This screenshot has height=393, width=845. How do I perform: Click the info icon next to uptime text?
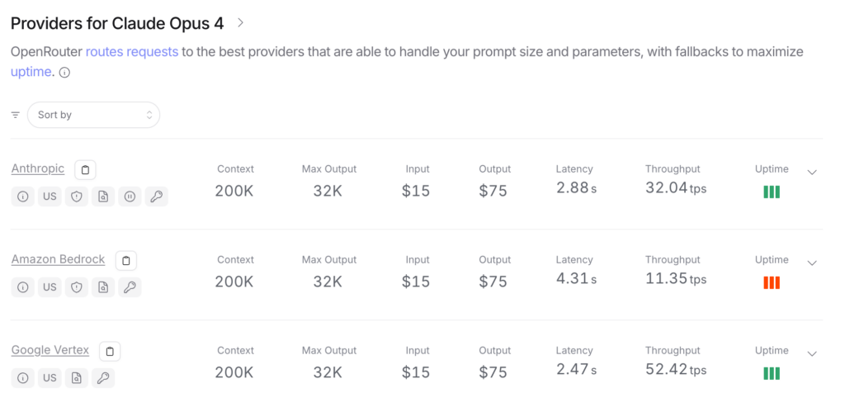point(64,73)
